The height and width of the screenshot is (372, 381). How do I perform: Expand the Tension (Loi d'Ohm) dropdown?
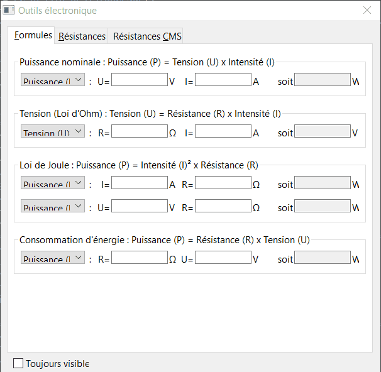(x=53, y=132)
